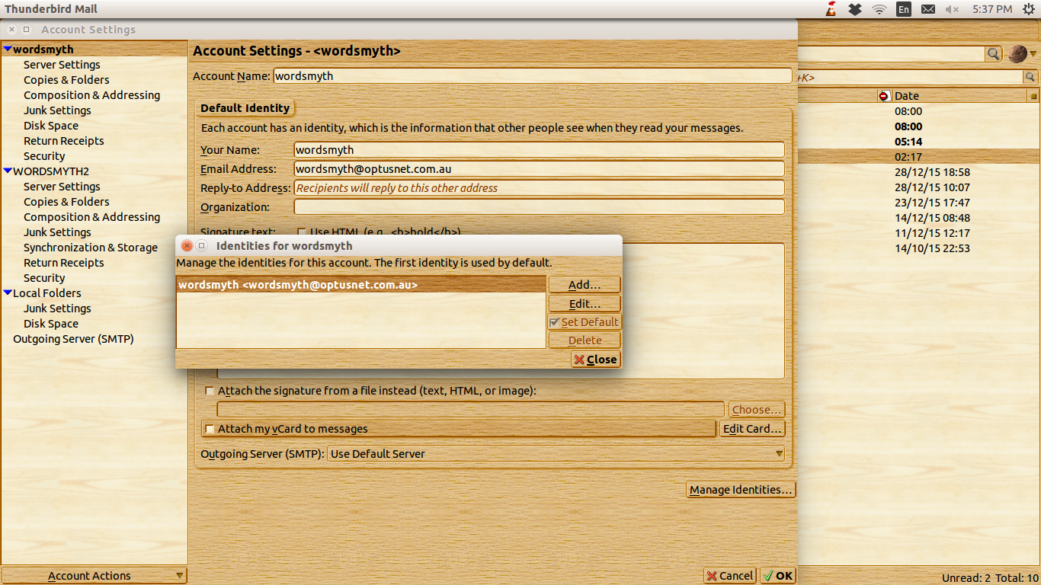The width and height of the screenshot is (1041, 585).
Task: Open Composition & Addressing under WORDSMYTH2
Action: (91, 217)
